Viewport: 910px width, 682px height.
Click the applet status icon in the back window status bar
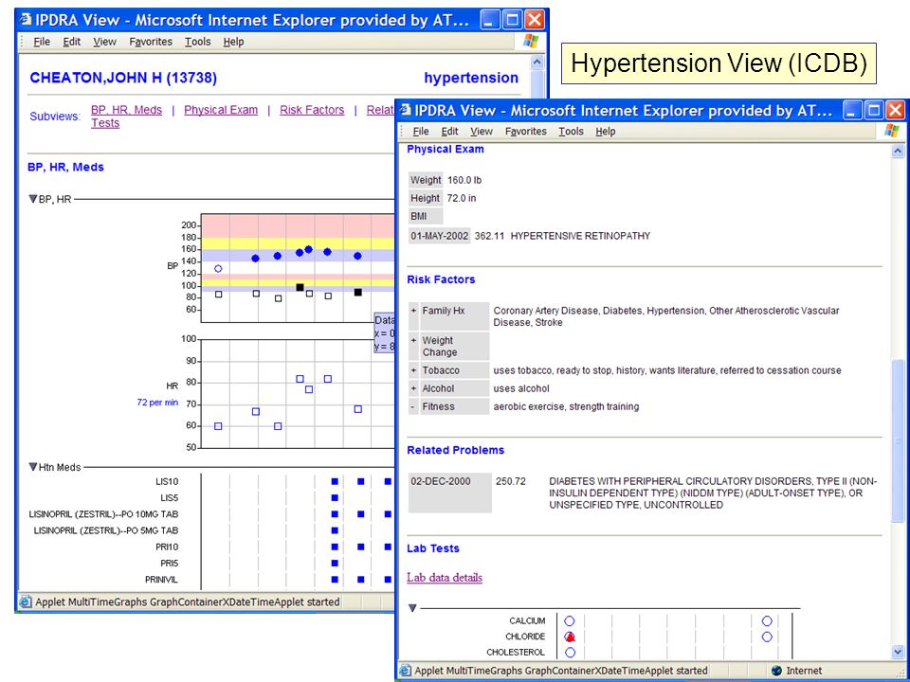click(x=26, y=602)
